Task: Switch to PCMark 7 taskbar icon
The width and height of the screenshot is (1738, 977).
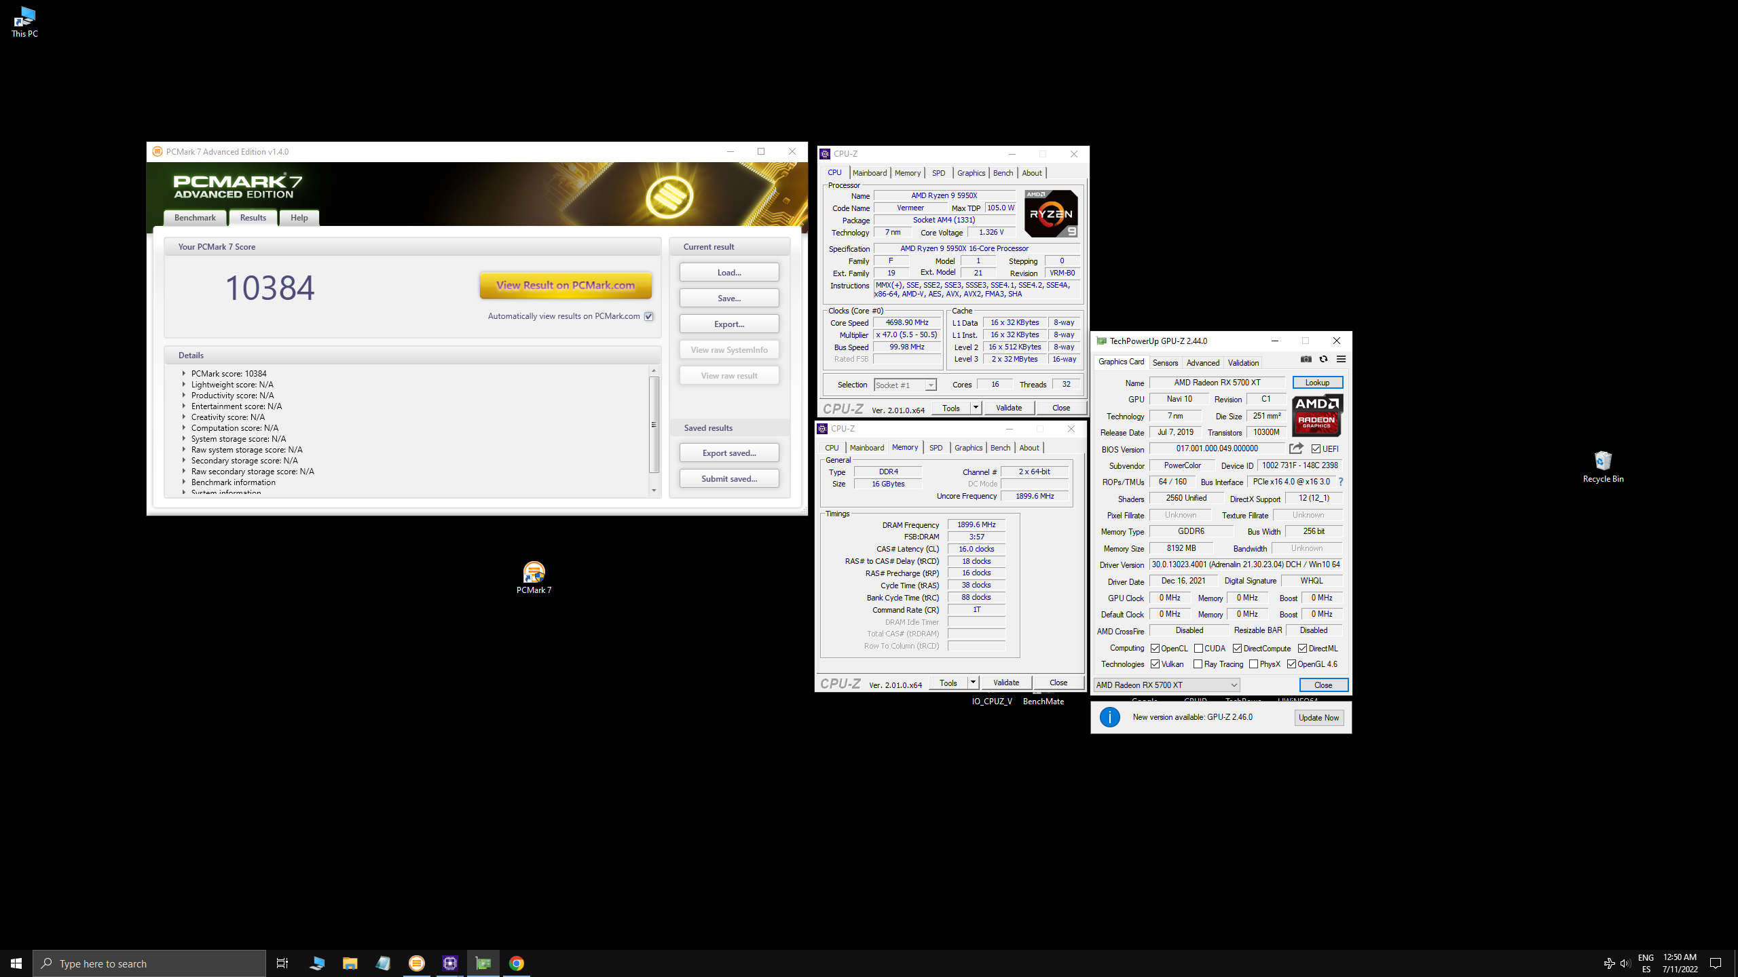Action: (x=416, y=963)
